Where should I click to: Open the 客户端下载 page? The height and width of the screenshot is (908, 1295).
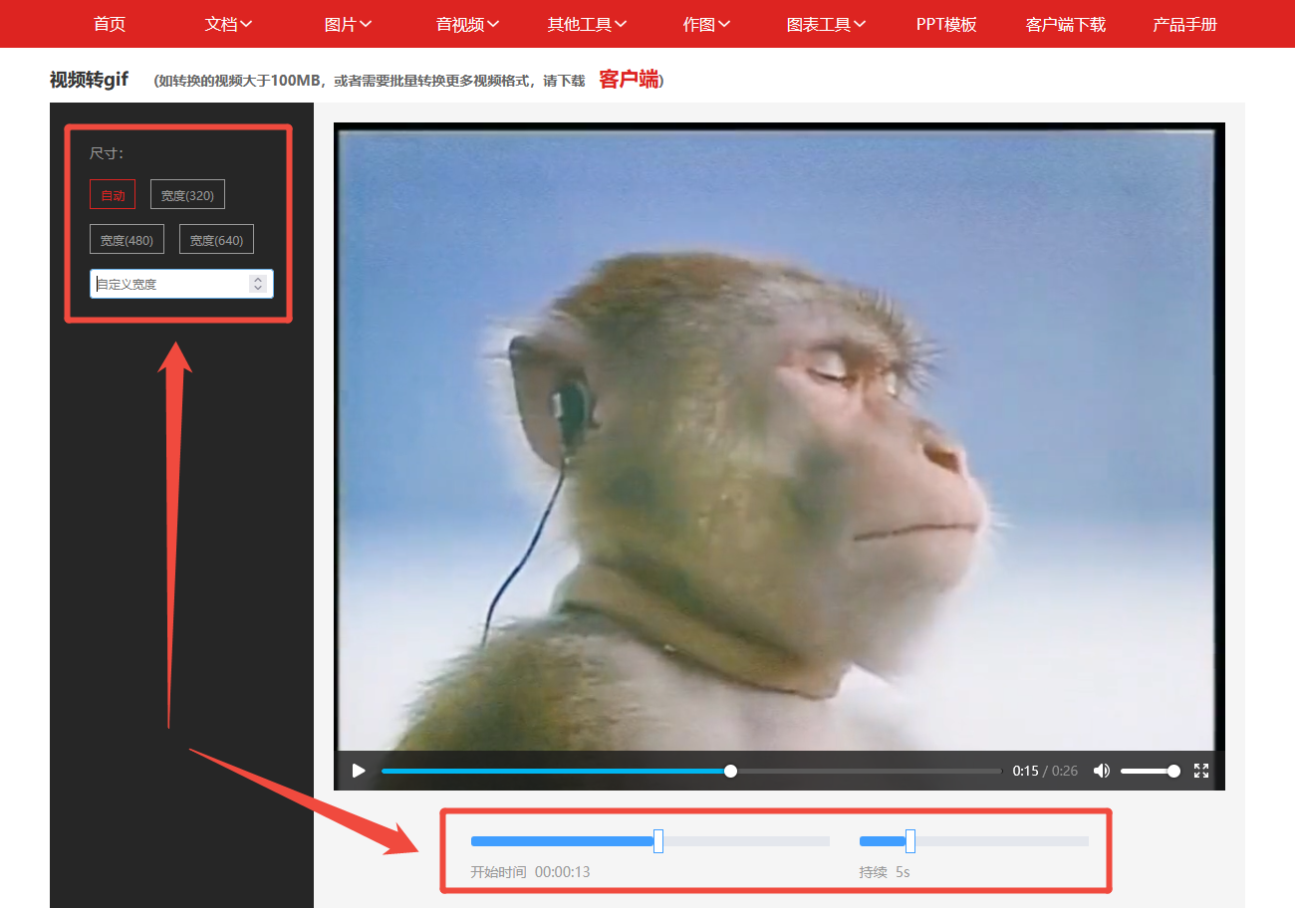click(x=1066, y=24)
